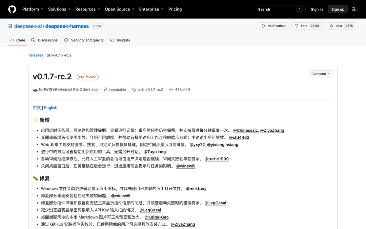The height and width of the screenshot is (229, 366).
Task: Click the Notifications bell button
Action: (x=273, y=26)
